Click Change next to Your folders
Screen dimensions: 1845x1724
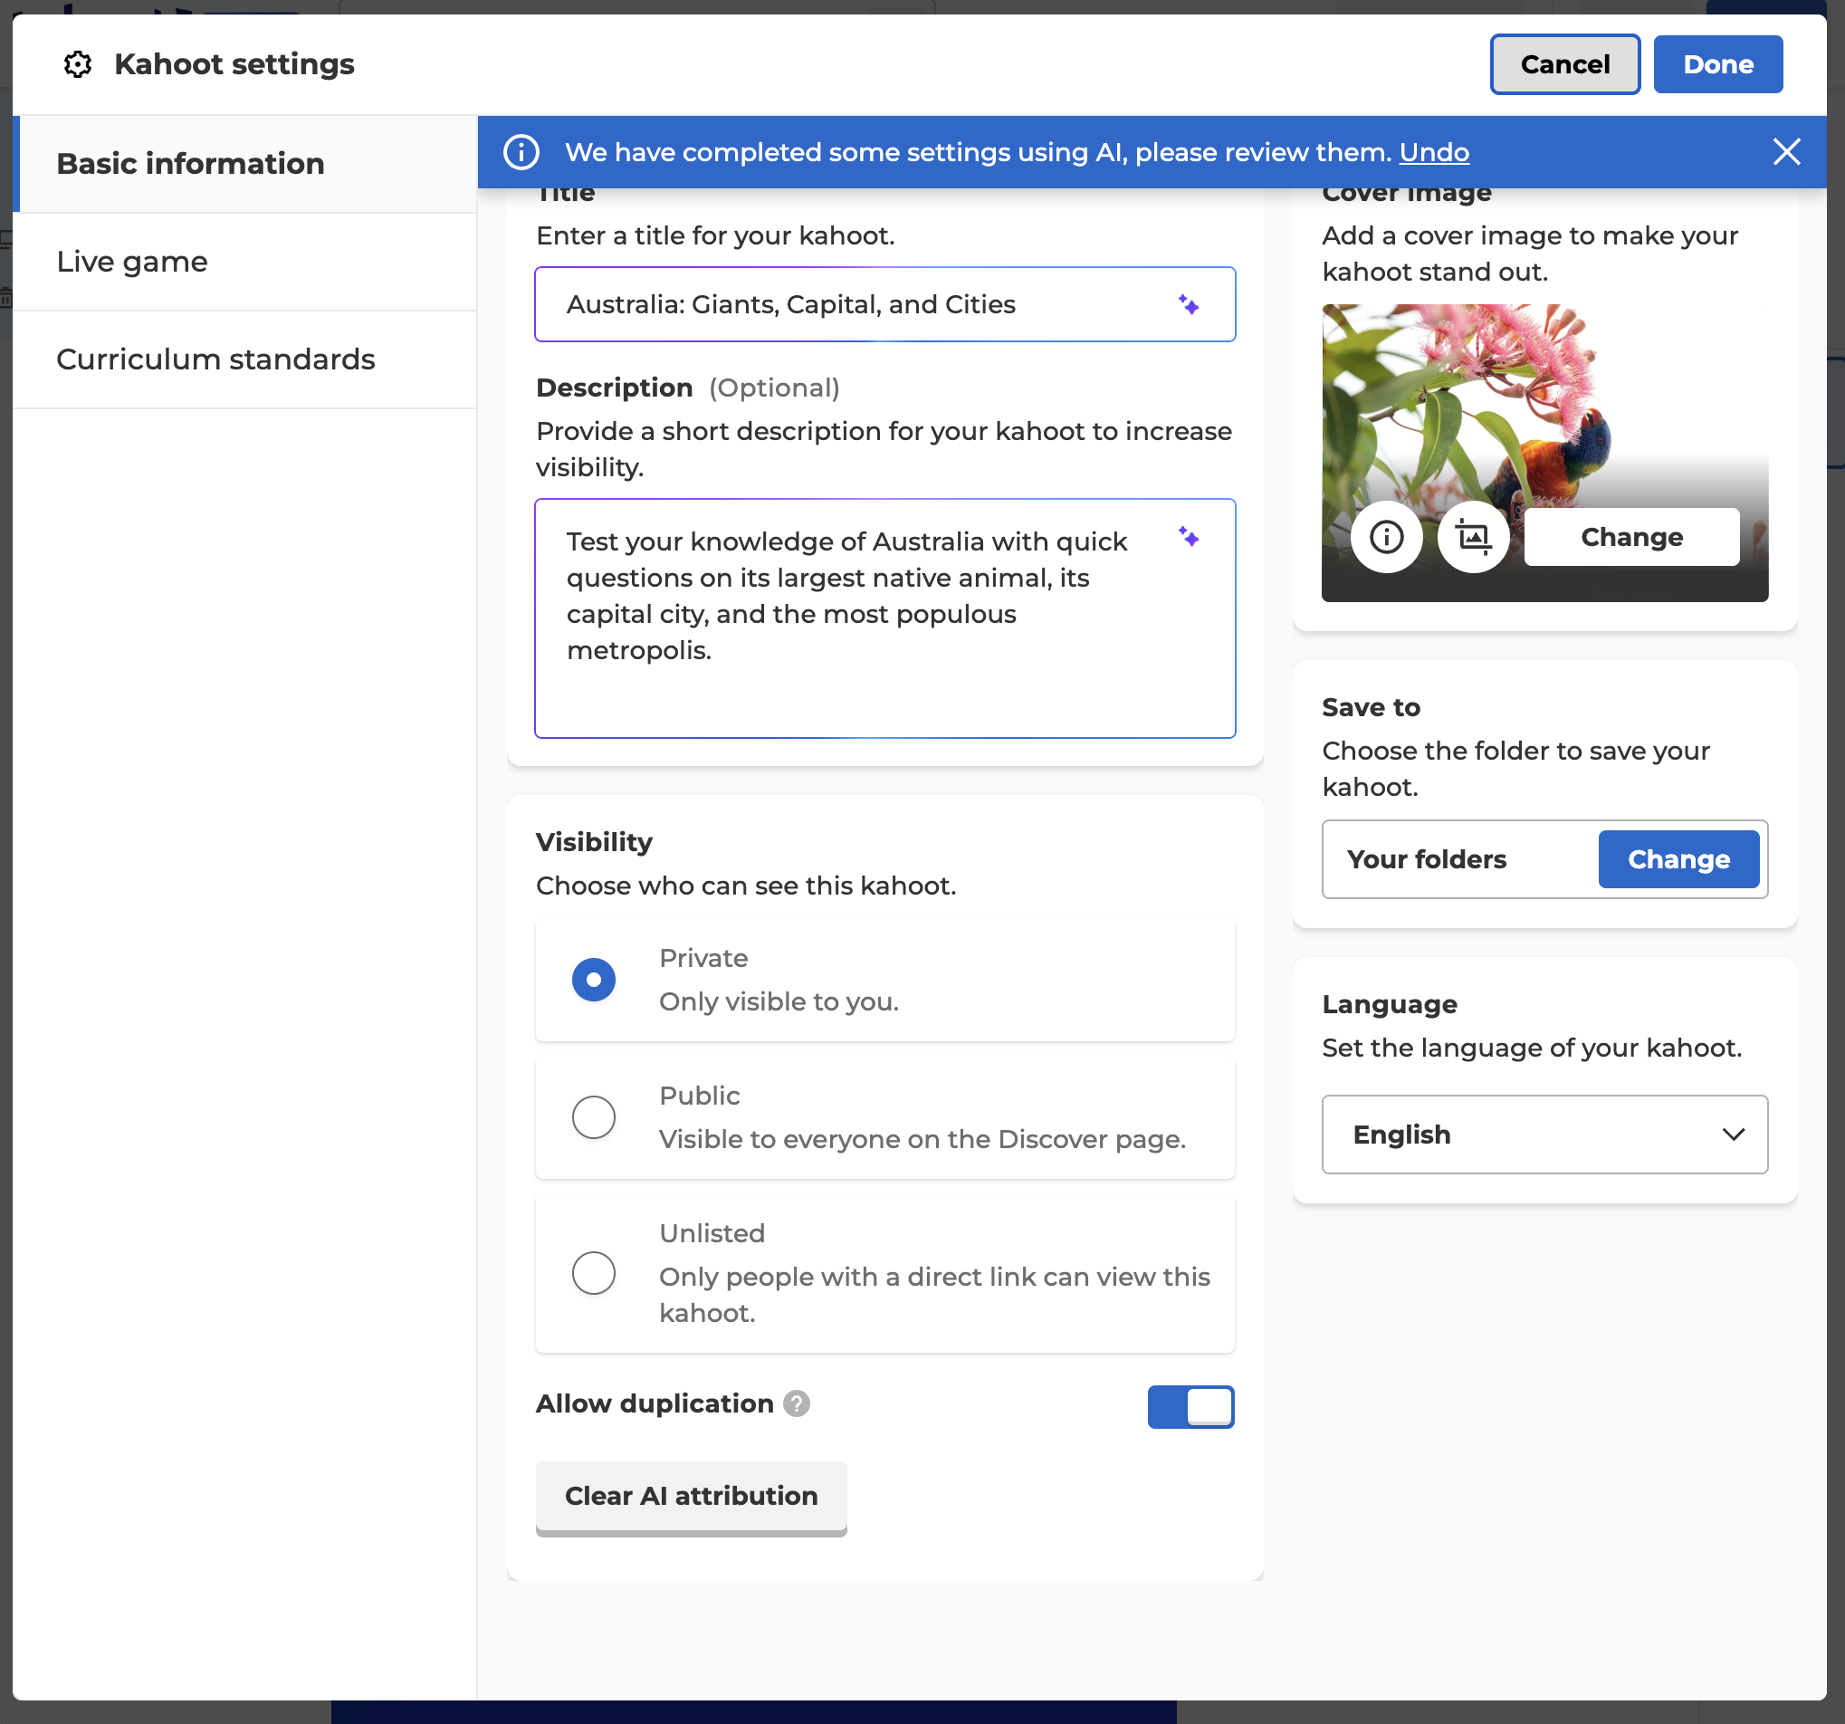pos(1678,859)
